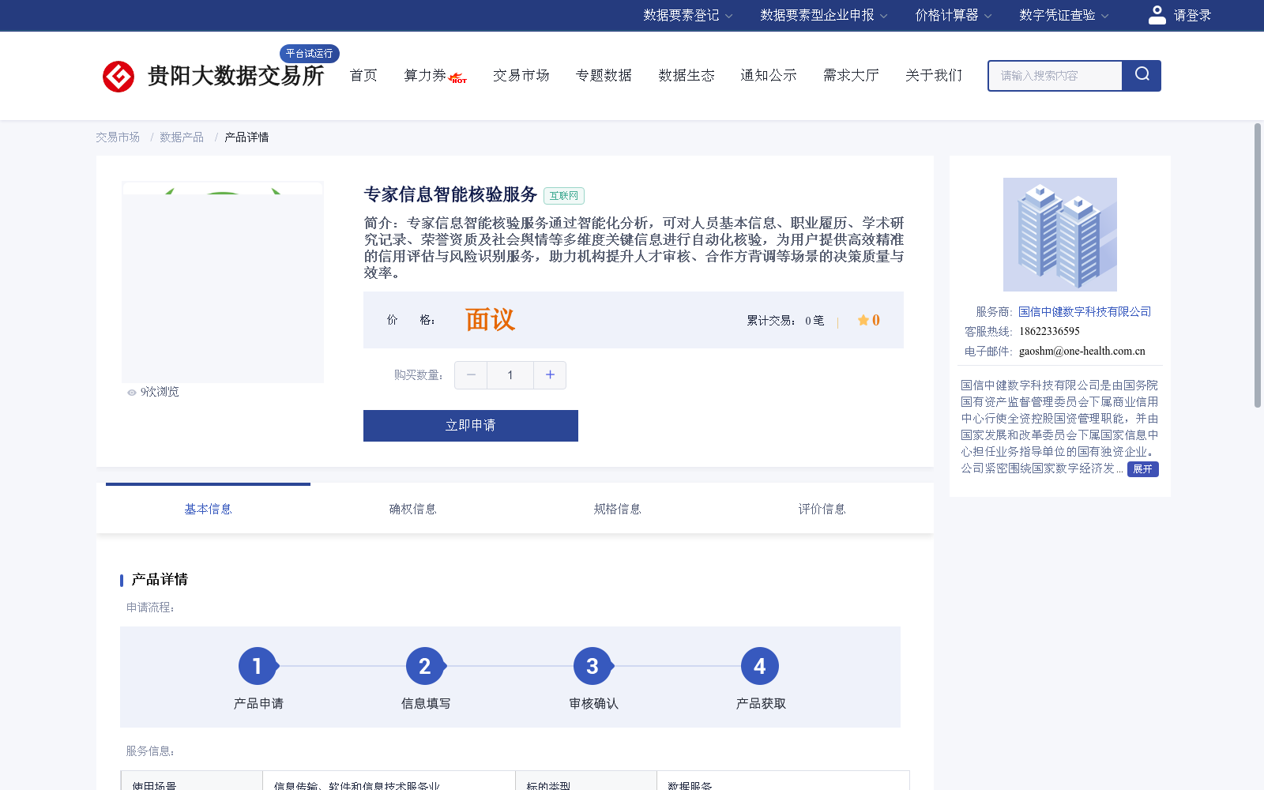This screenshot has width=1264, height=790.
Task: Click the HOT badge beside 算力券
Action: [458, 78]
